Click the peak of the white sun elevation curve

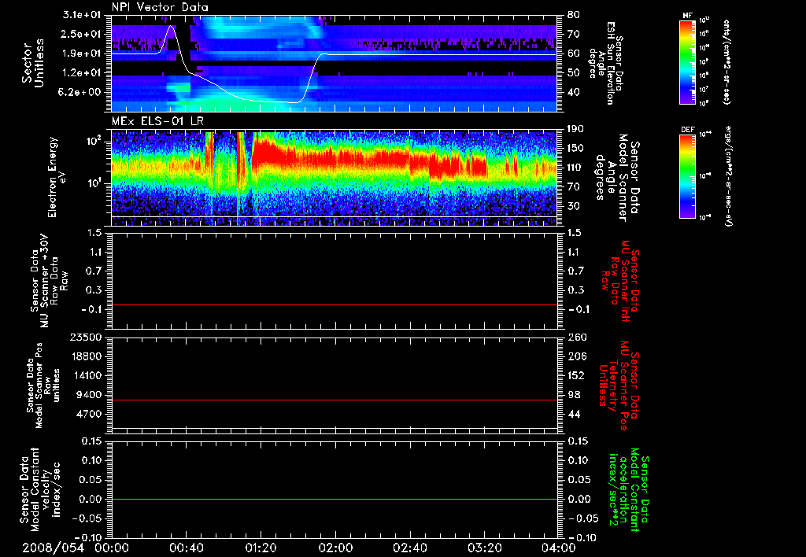point(171,26)
